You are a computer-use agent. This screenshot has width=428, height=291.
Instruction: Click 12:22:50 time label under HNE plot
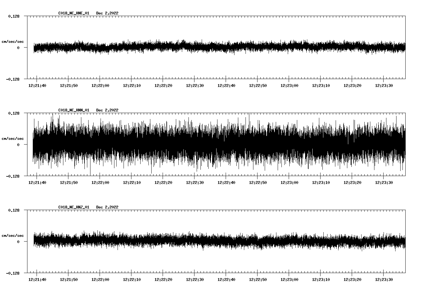(x=258, y=85)
